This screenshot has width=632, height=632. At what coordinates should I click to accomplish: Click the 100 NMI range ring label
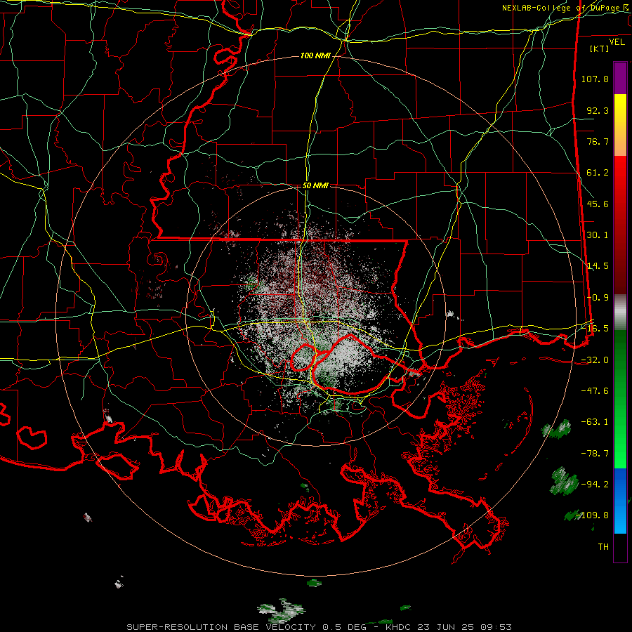pyautogui.click(x=315, y=55)
